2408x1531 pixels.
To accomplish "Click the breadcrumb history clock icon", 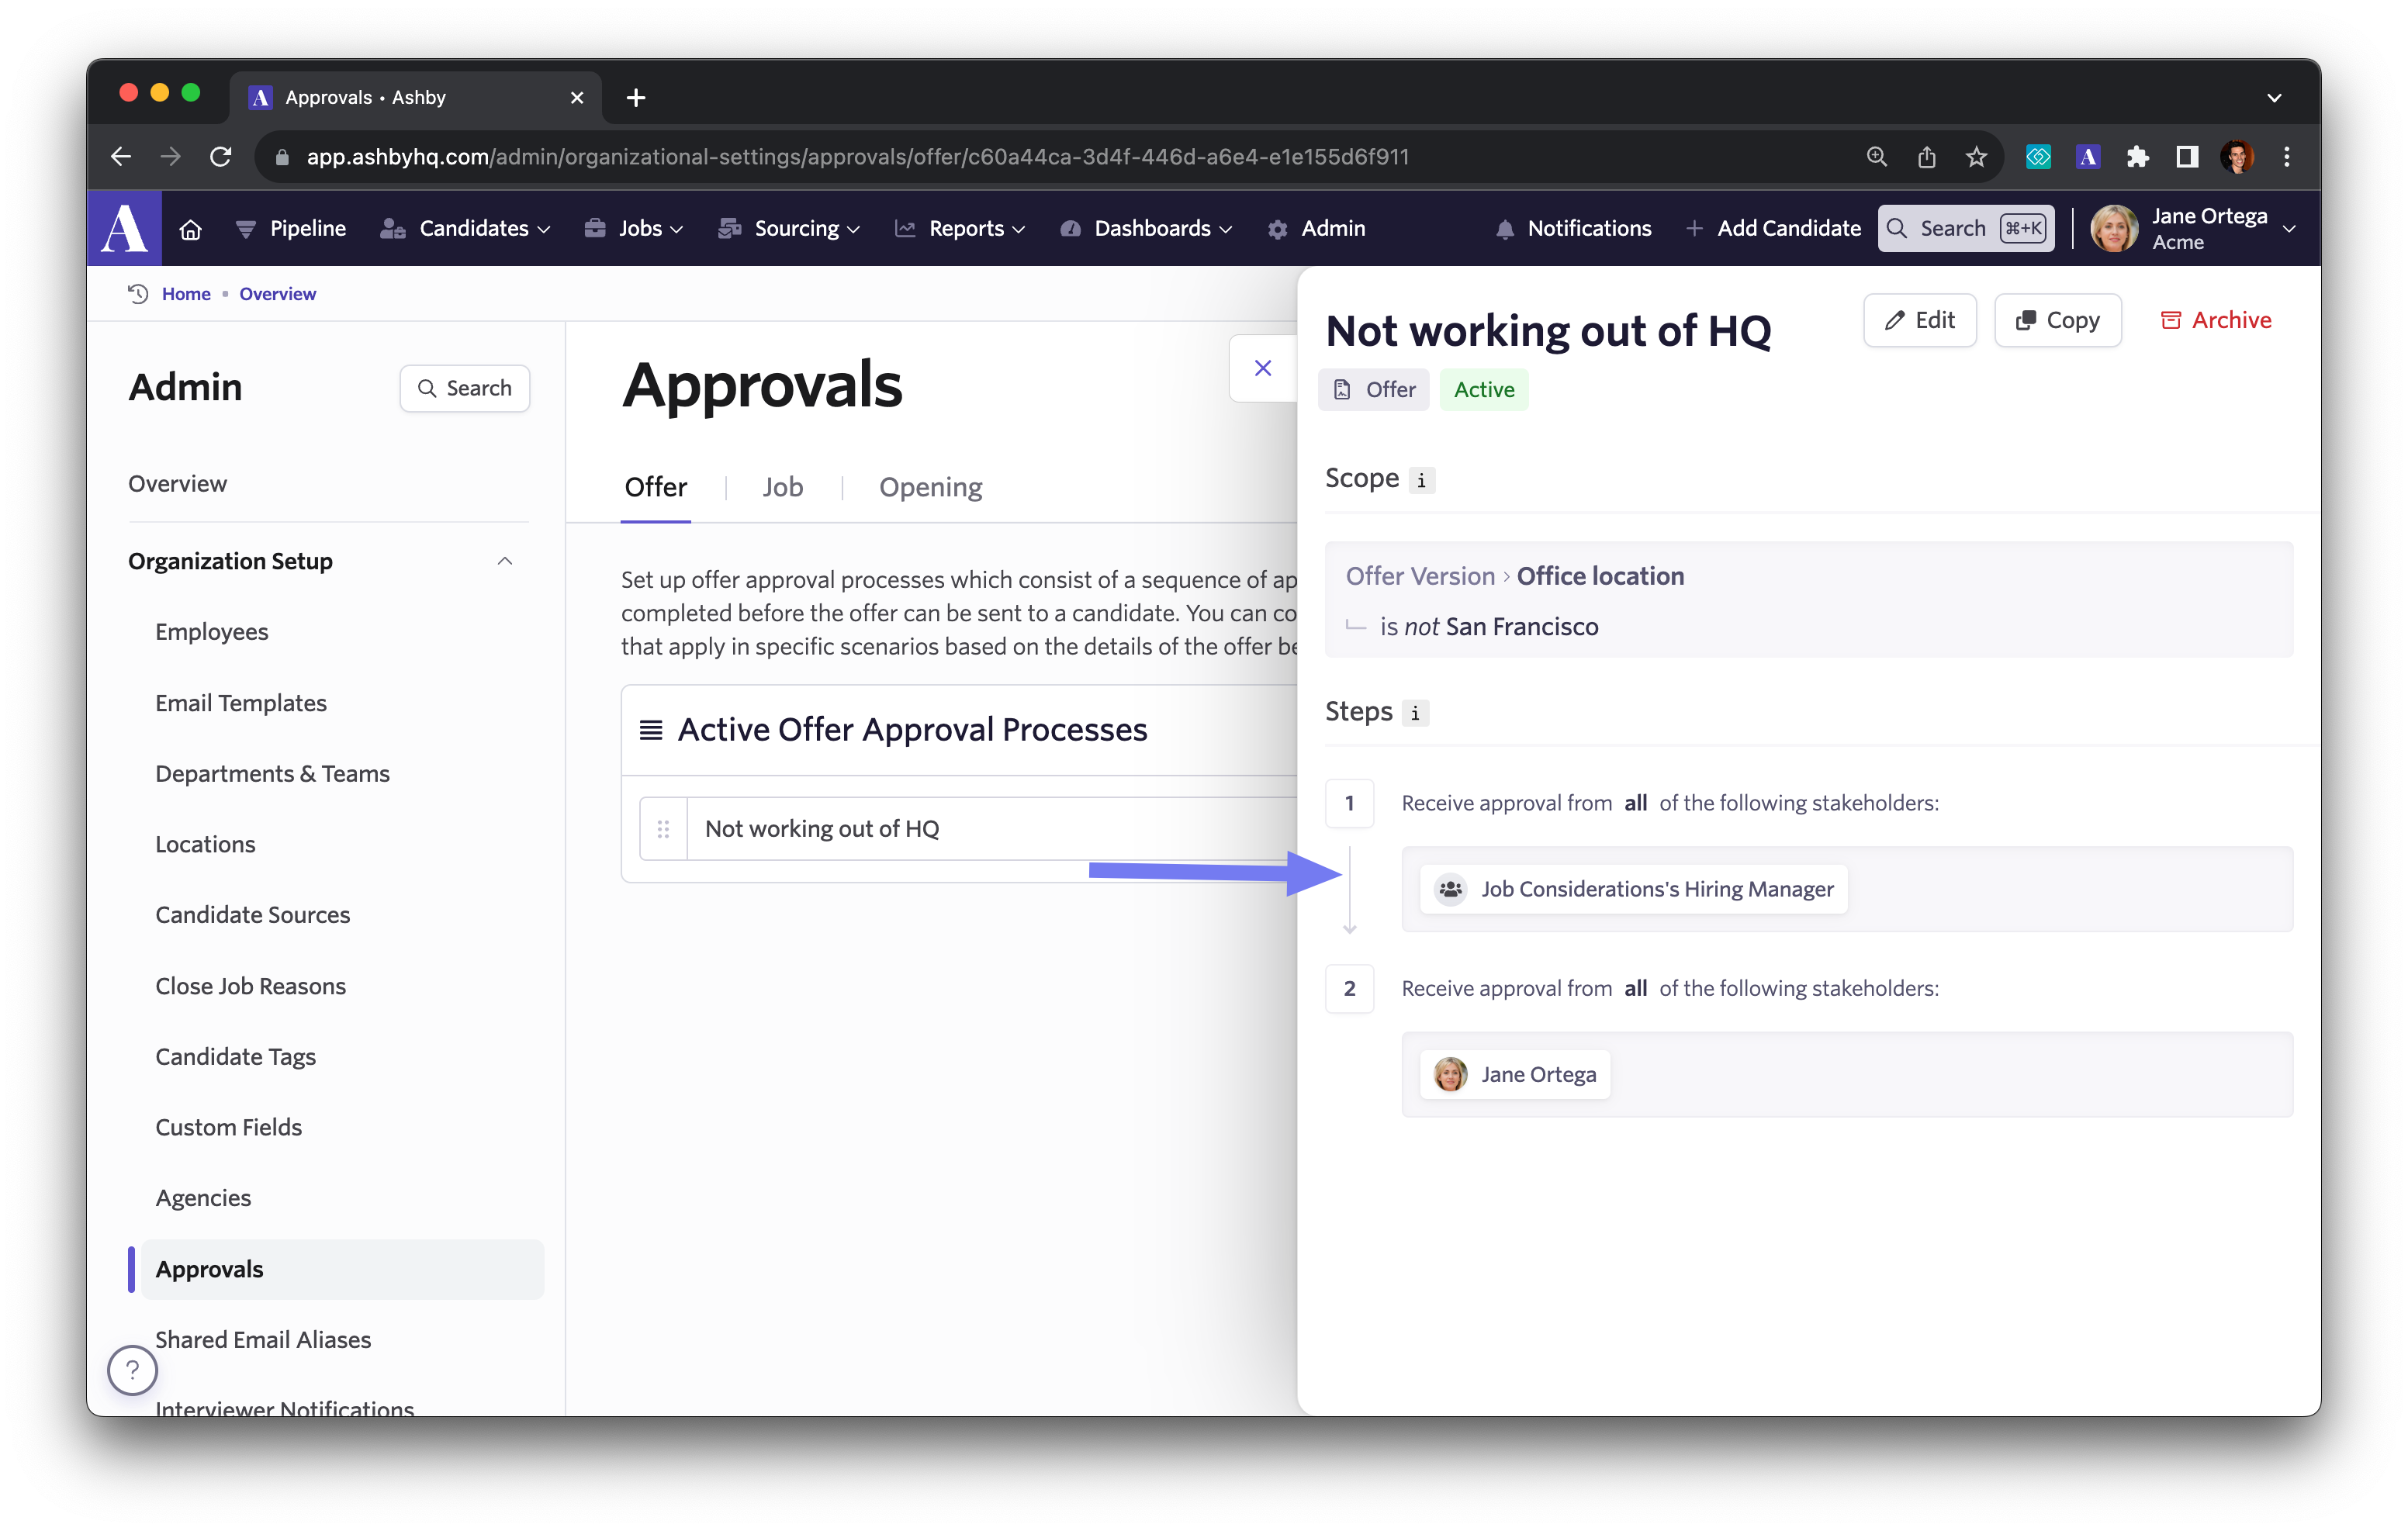I will tap(139, 293).
